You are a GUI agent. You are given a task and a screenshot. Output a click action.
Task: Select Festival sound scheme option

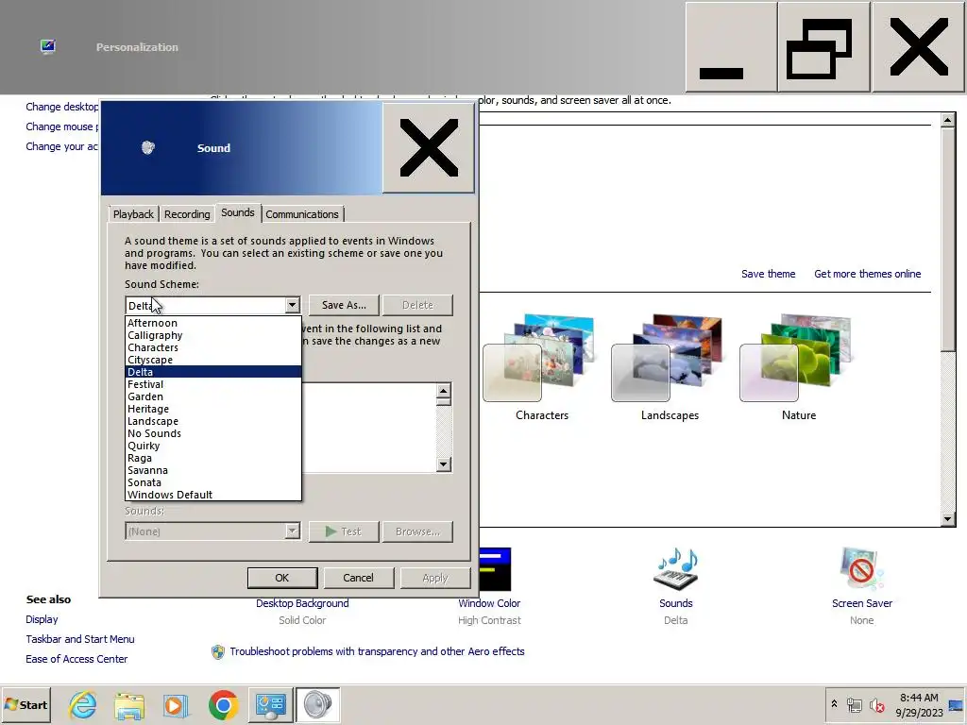pyautogui.click(x=212, y=384)
